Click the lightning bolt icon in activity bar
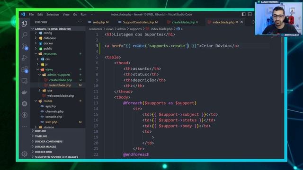This screenshot has height=170, width=303. [25, 115]
